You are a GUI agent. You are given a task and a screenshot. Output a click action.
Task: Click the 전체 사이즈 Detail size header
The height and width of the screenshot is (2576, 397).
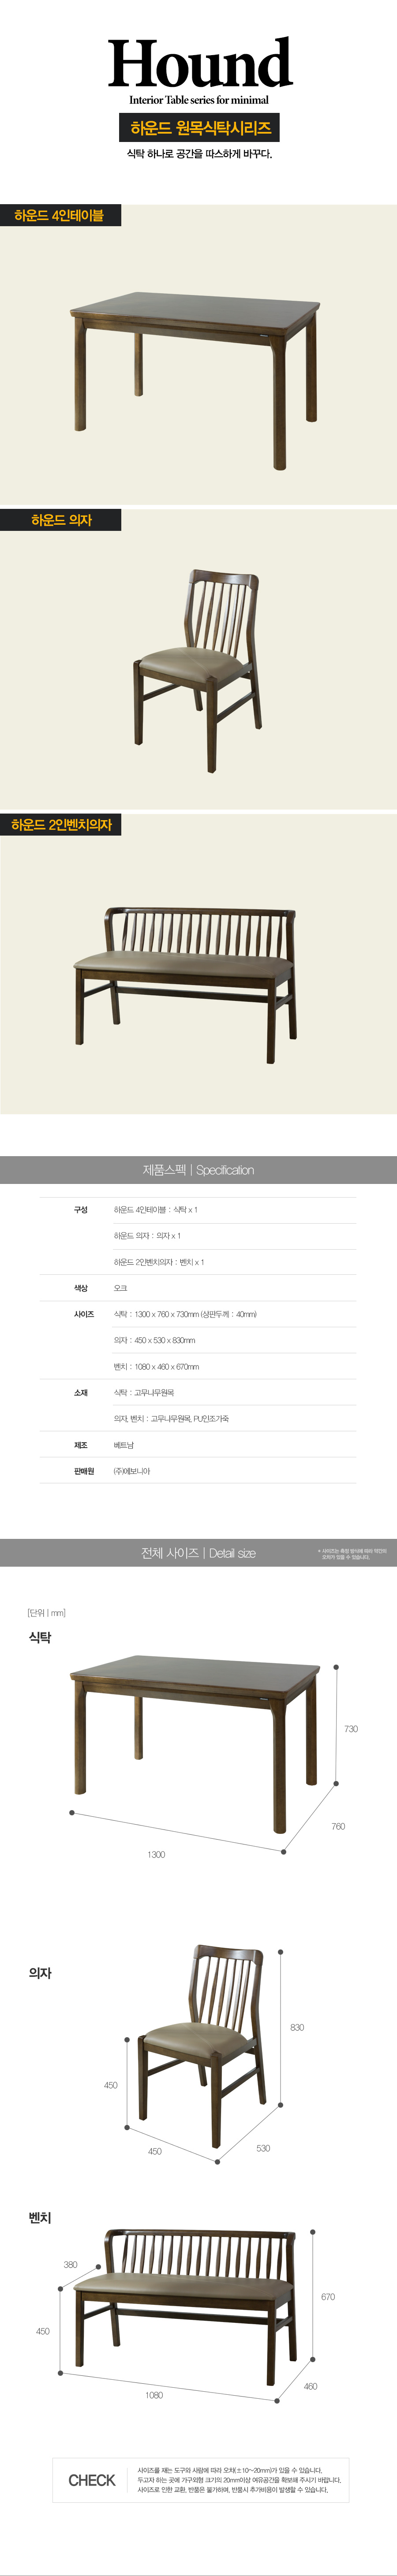pyautogui.click(x=198, y=1553)
